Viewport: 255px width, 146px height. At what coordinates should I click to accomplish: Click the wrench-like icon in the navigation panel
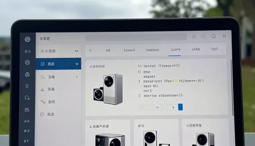[x=43, y=102]
